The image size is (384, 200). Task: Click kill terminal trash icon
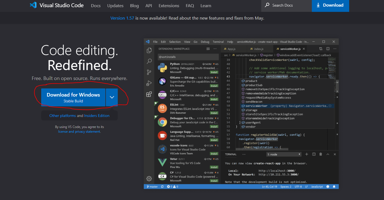pos(321,154)
